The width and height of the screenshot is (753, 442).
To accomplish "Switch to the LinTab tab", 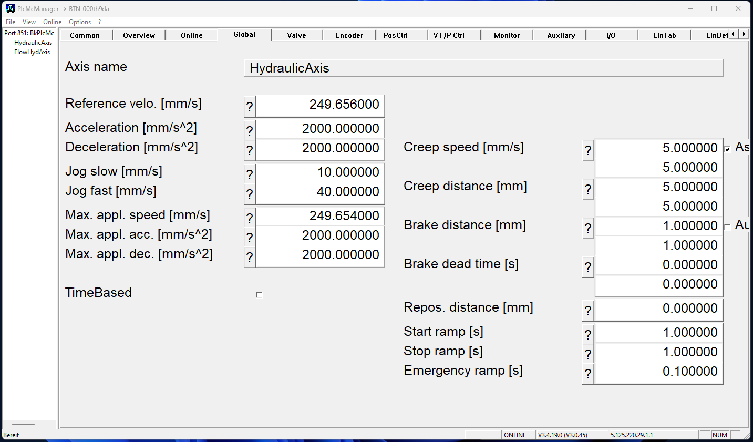I will [x=665, y=35].
